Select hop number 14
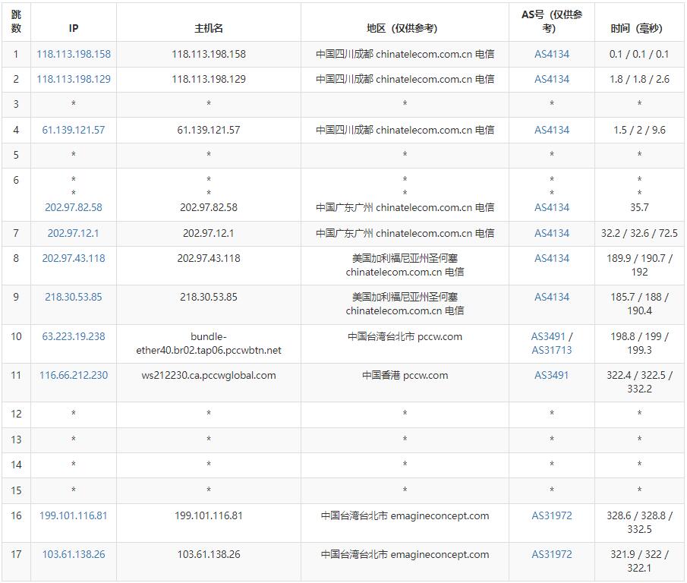This screenshot has height=583, width=687. coord(16,465)
